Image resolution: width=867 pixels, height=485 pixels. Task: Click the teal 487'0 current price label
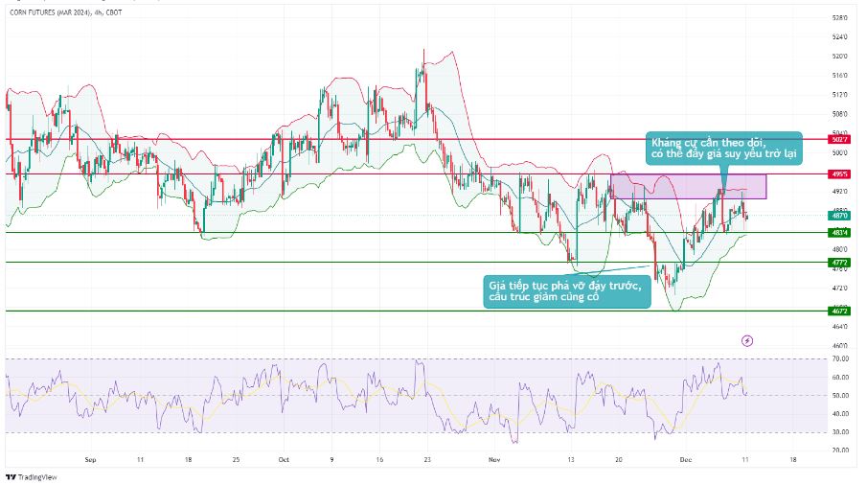[841, 216]
